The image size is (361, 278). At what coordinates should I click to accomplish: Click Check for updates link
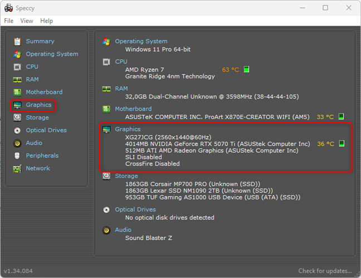(x=325, y=271)
